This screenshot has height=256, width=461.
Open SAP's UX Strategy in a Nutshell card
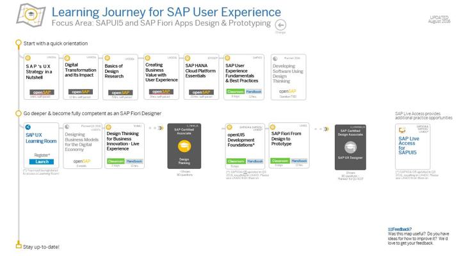(x=41, y=77)
